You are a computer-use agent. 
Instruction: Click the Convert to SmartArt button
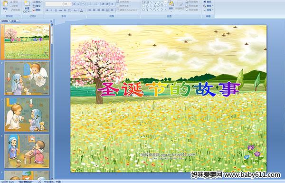(128, 10)
